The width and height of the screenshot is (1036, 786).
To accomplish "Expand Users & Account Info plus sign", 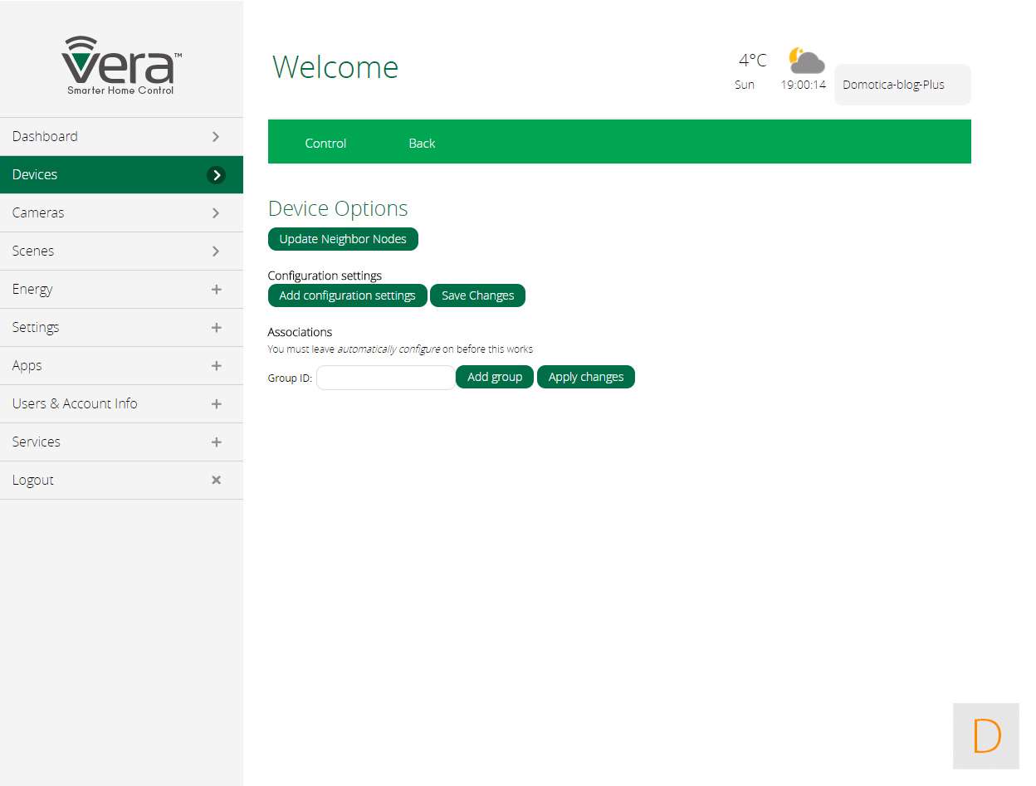I will click(x=216, y=404).
